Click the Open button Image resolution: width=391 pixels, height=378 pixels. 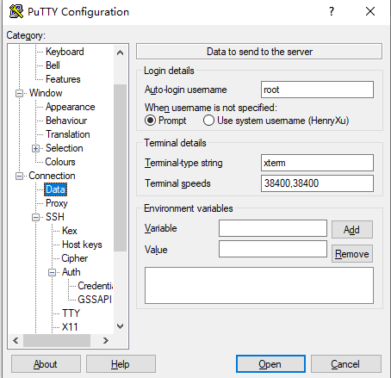[x=270, y=364]
